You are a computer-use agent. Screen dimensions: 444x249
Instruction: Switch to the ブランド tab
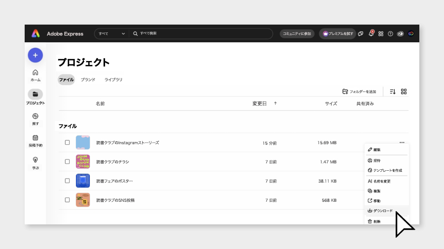(x=88, y=80)
